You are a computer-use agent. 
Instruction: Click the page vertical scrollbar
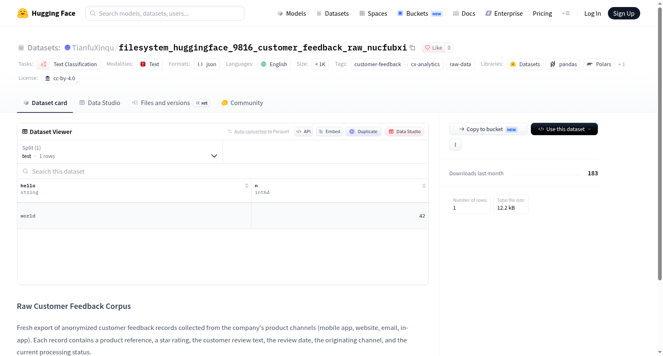point(660,143)
